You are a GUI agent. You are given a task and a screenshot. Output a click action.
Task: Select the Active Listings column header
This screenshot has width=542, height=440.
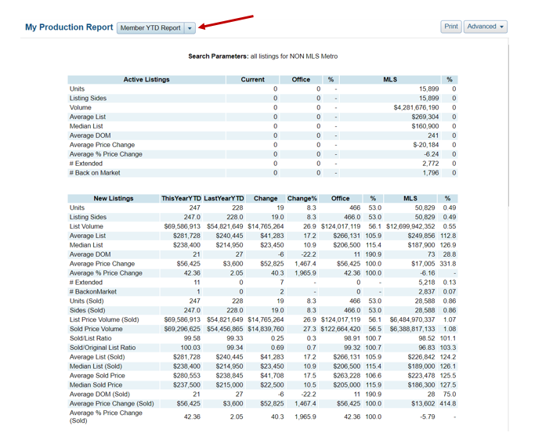(146, 80)
